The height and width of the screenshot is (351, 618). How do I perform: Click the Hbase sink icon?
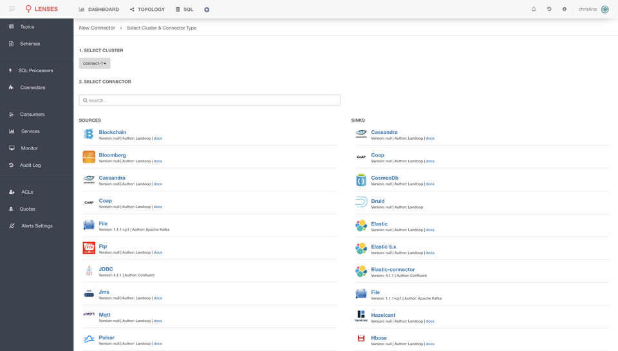click(361, 338)
